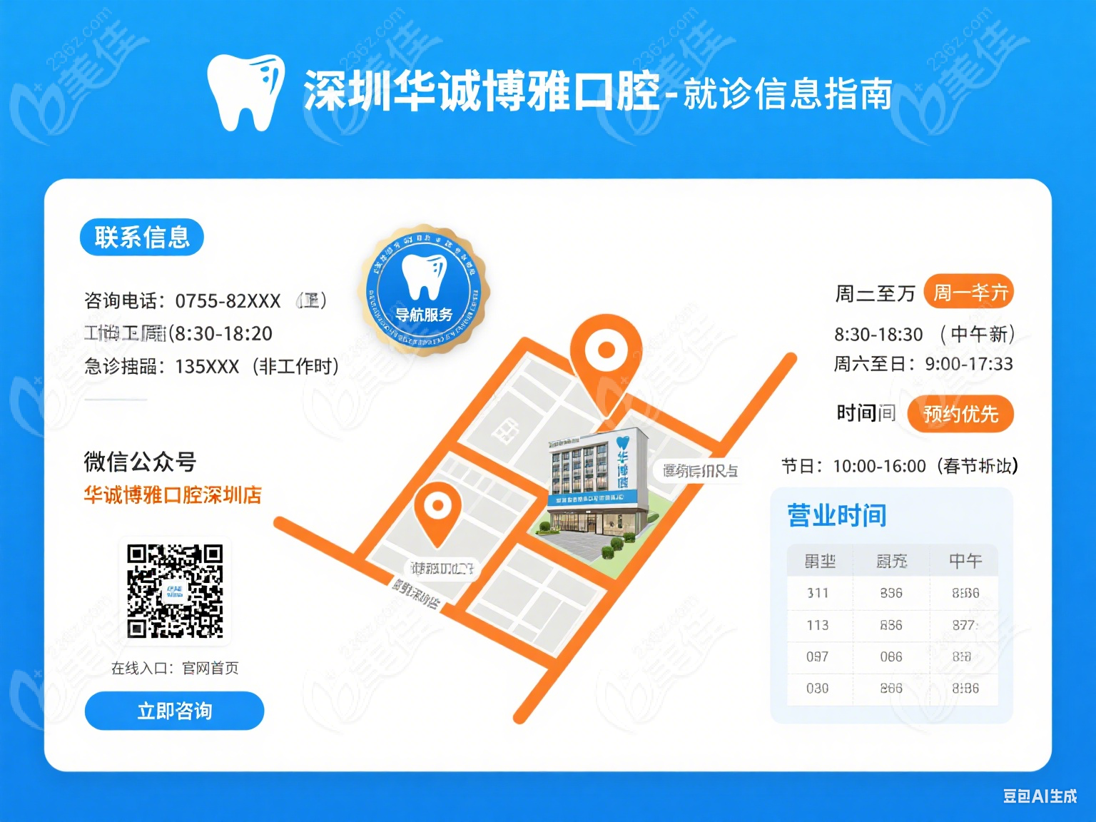Screen dimensions: 1096x822
Task: Click the orange 预约优先 tag
Action: 960,414
